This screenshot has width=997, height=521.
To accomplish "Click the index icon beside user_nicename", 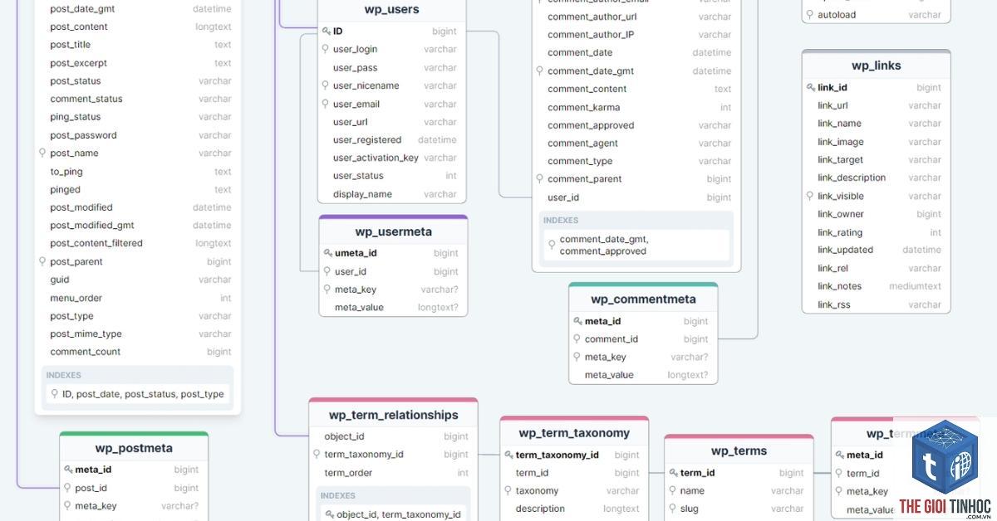I will coord(326,85).
